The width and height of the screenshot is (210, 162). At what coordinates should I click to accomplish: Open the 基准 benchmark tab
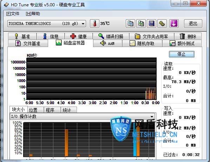[x=22, y=36]
